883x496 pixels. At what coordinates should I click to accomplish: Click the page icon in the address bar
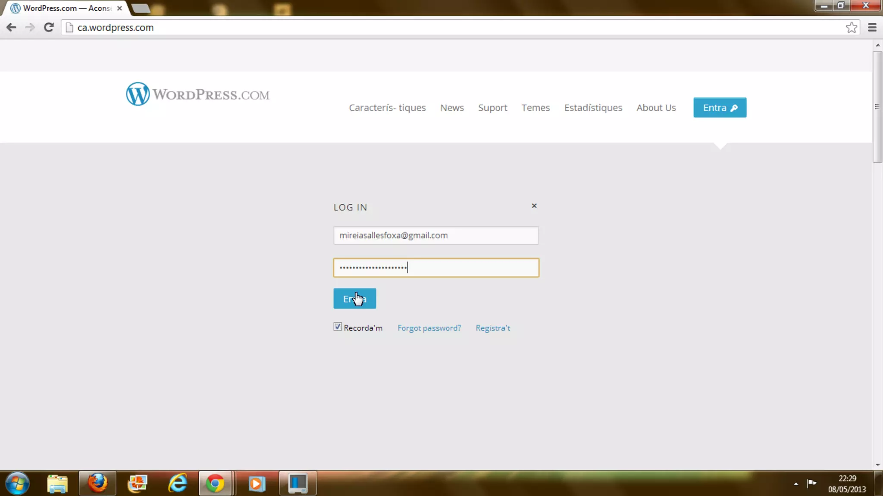[x=69, y=28]
